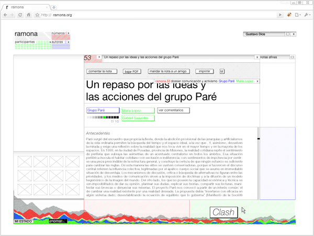The width and height of the screenshot is (314, 236).
Task: Reload the ramona.org page
Action: coord(20,15)
